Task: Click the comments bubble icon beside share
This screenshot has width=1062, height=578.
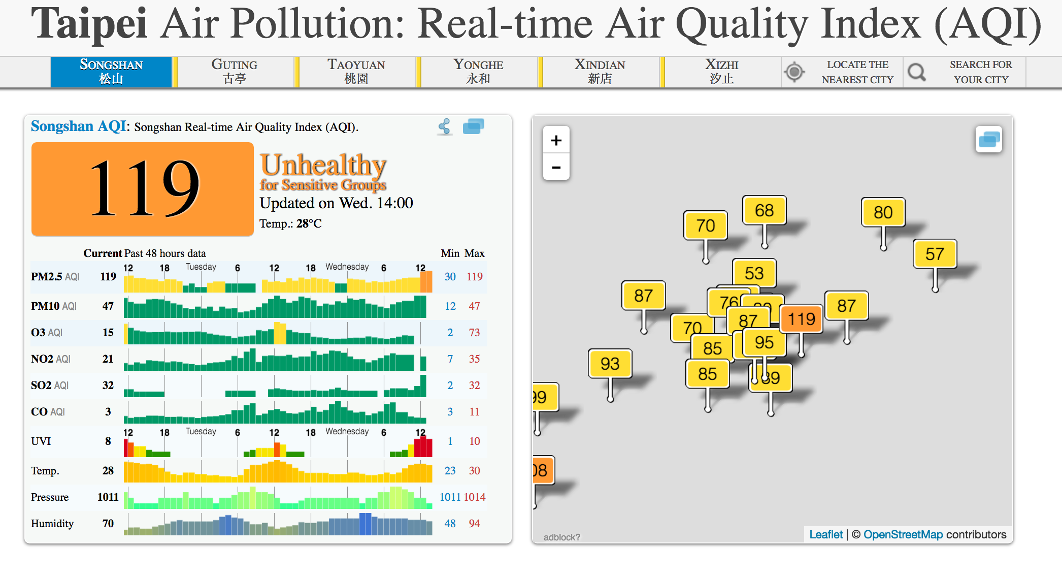Action: (x=473, y=126)
